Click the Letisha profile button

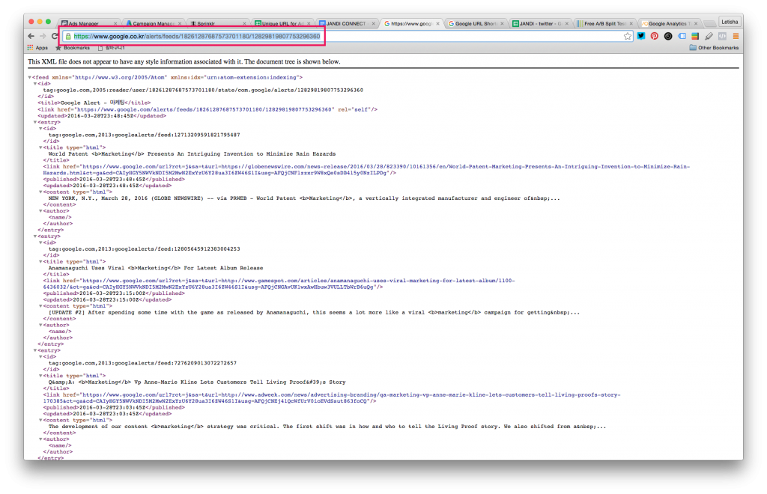[729, 22]
